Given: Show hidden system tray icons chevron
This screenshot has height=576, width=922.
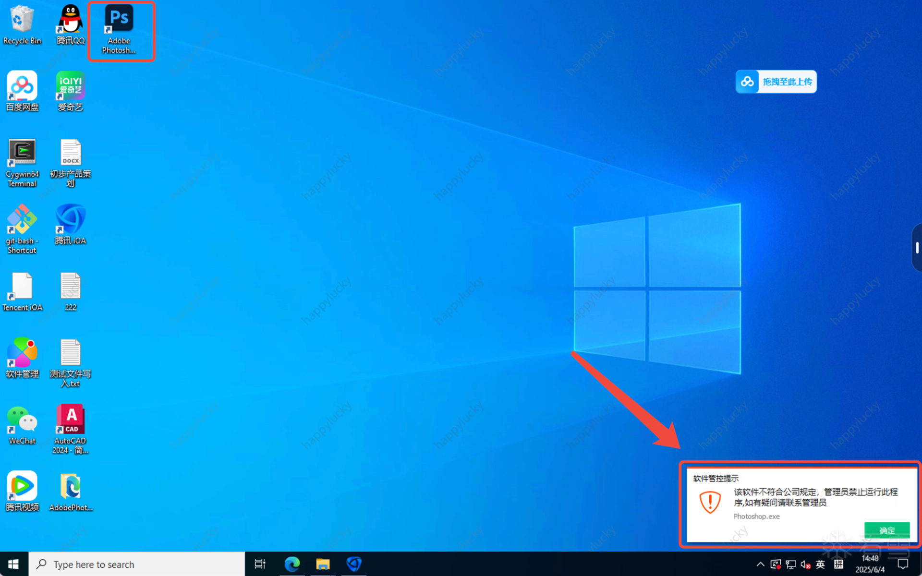Looking at the screenshot, I should (760, 564).
